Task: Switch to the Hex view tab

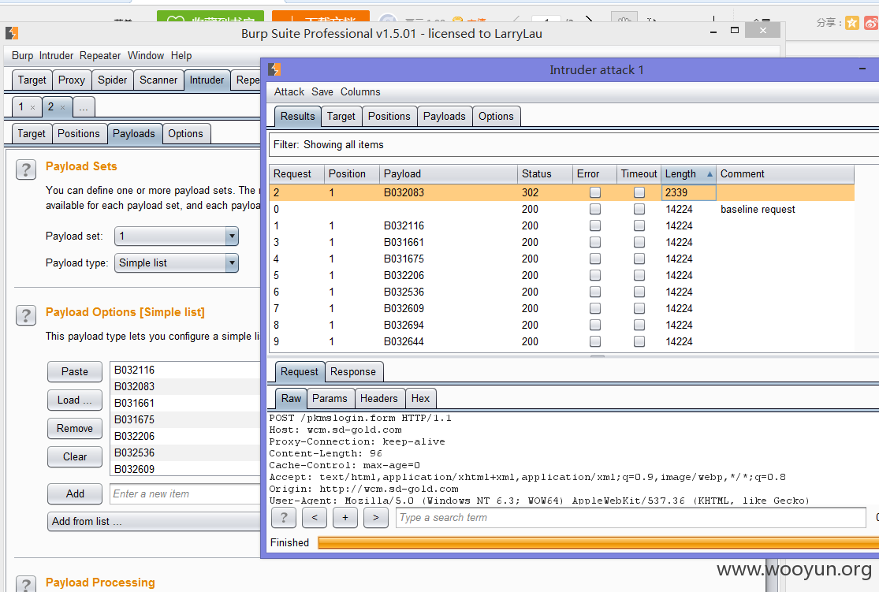Action: point(420,399)
